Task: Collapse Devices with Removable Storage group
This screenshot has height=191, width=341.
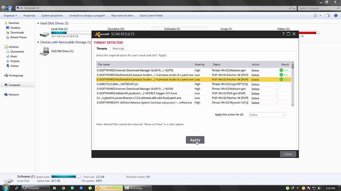Action: click(x=38, y=42)
